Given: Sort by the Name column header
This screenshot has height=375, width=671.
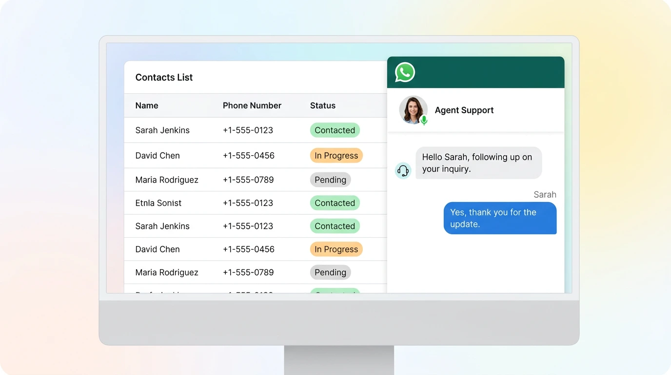Looking at the screenshot, I should point(147,105).
